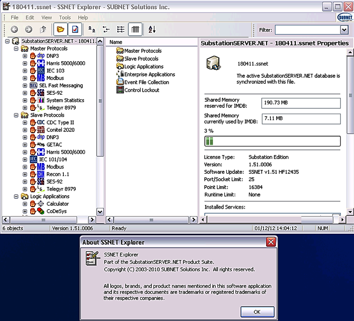Click the tree pane's scroll down arrow
The height and width of the screenshot is (321, 354).
pos(100,211)
